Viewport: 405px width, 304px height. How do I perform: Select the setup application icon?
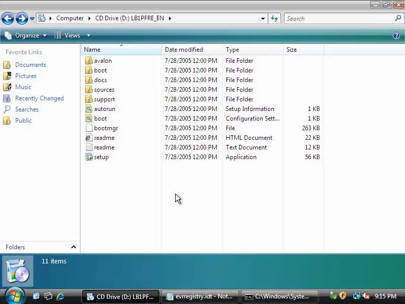(x=89, y=157)
